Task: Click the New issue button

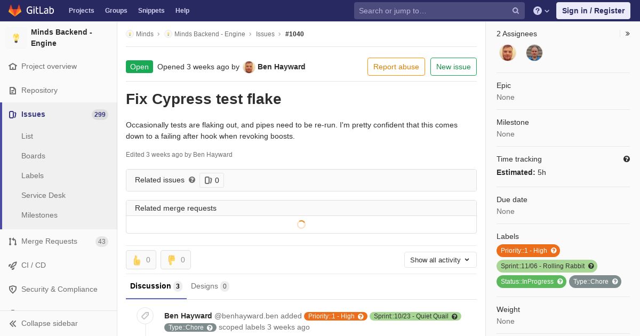Action: click(453, 67)
